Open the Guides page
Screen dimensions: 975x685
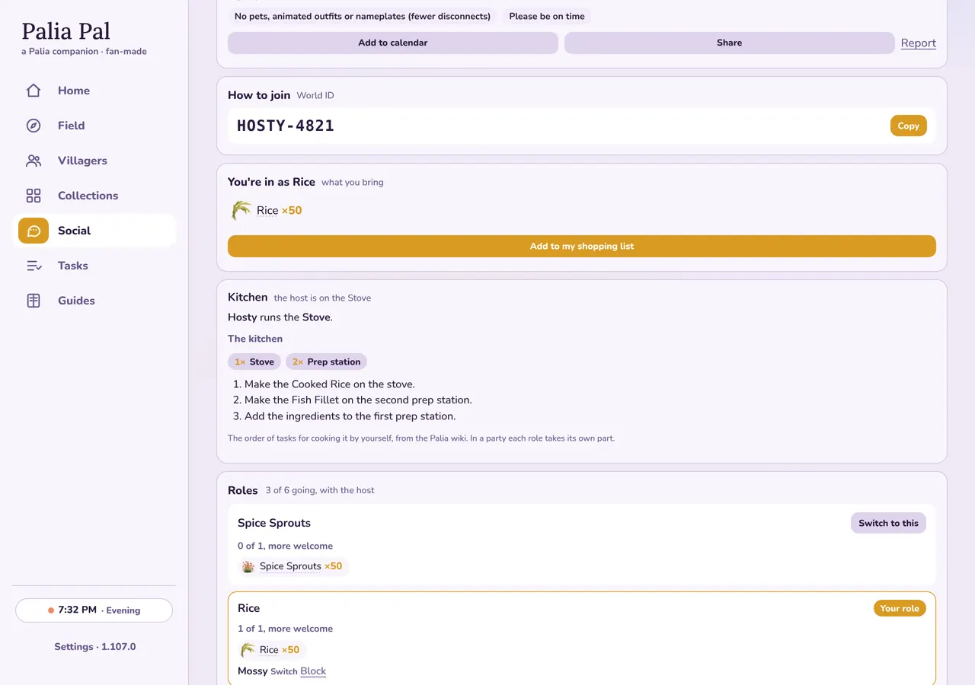click(94, 301)
